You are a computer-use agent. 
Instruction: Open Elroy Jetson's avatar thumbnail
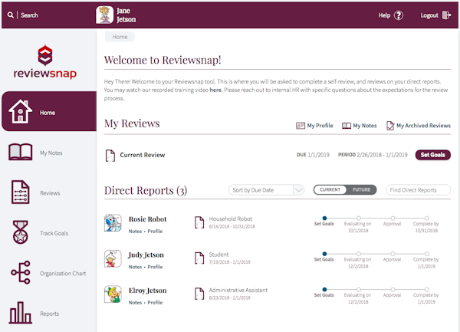point(113,294)
